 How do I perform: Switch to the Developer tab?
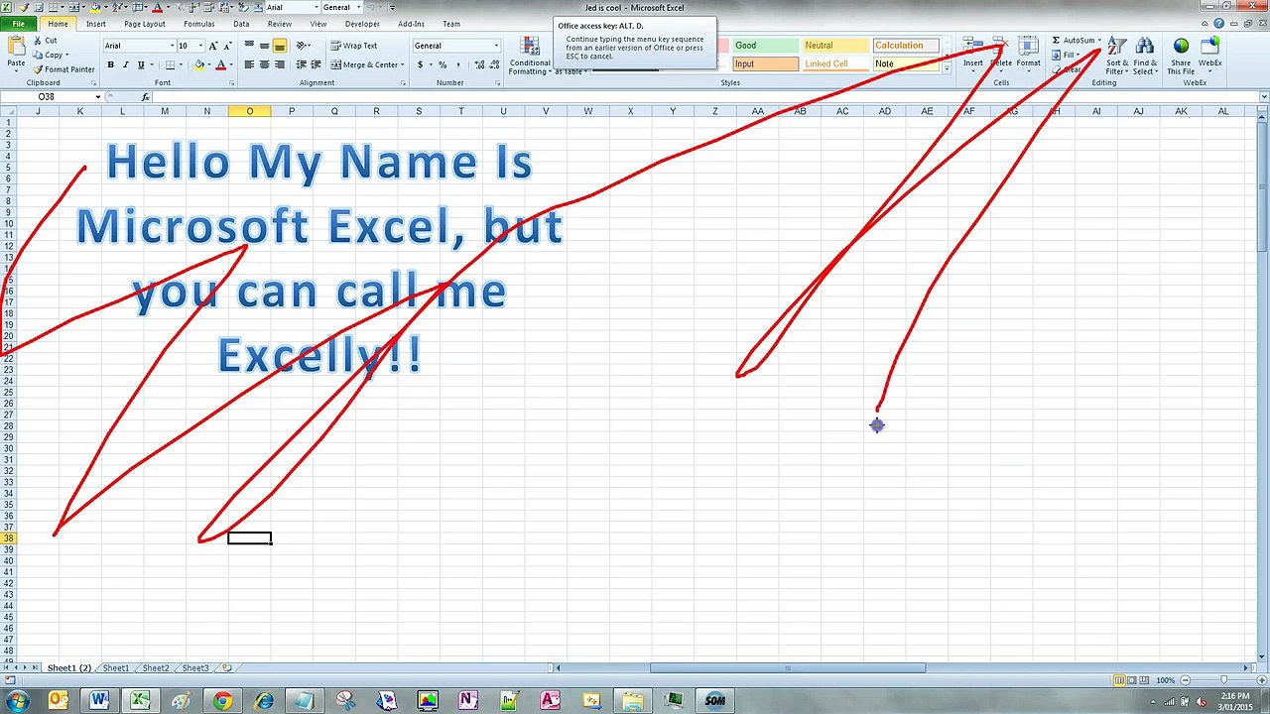tap(362, 24)
